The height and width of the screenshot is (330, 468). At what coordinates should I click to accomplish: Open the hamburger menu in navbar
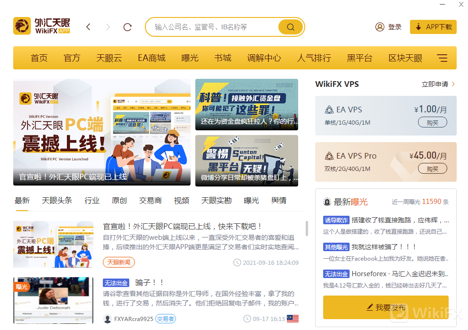coord(442,58)
